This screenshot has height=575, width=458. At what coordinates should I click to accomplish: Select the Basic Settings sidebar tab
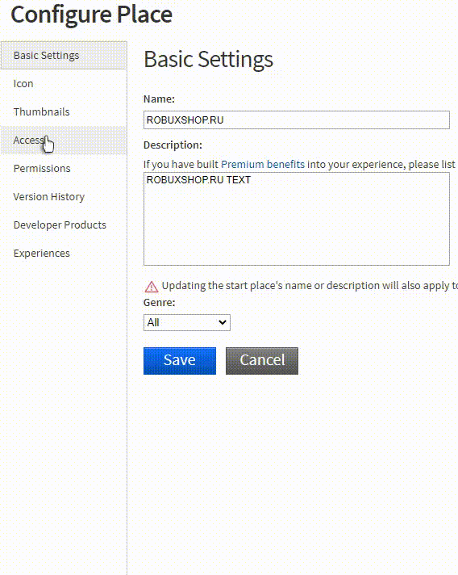point(64,56)
